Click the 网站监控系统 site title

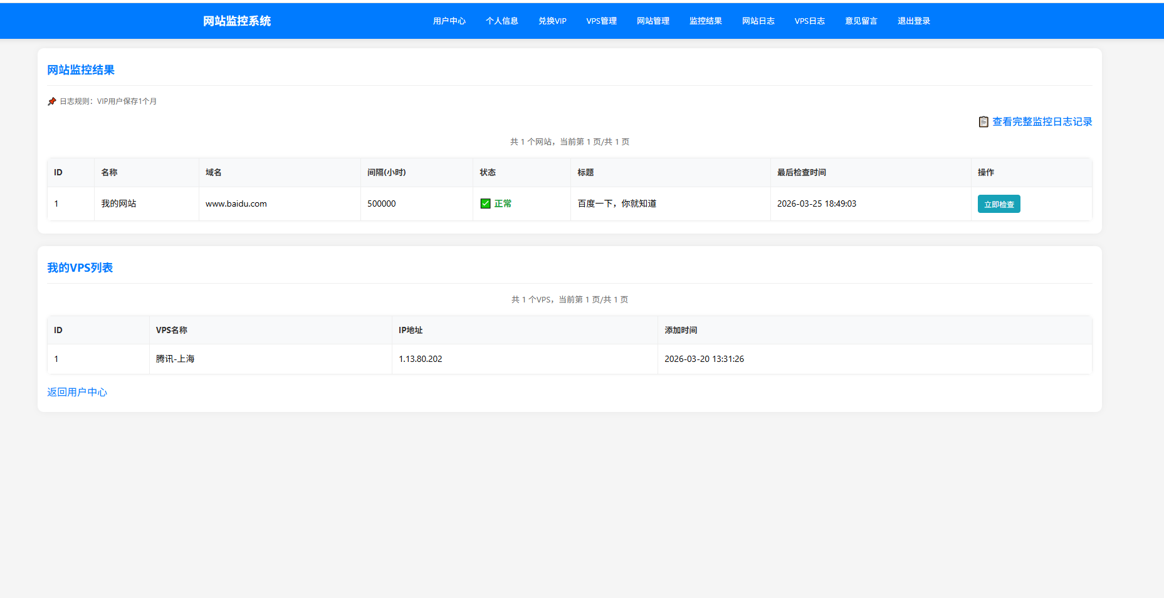point(237,21)
